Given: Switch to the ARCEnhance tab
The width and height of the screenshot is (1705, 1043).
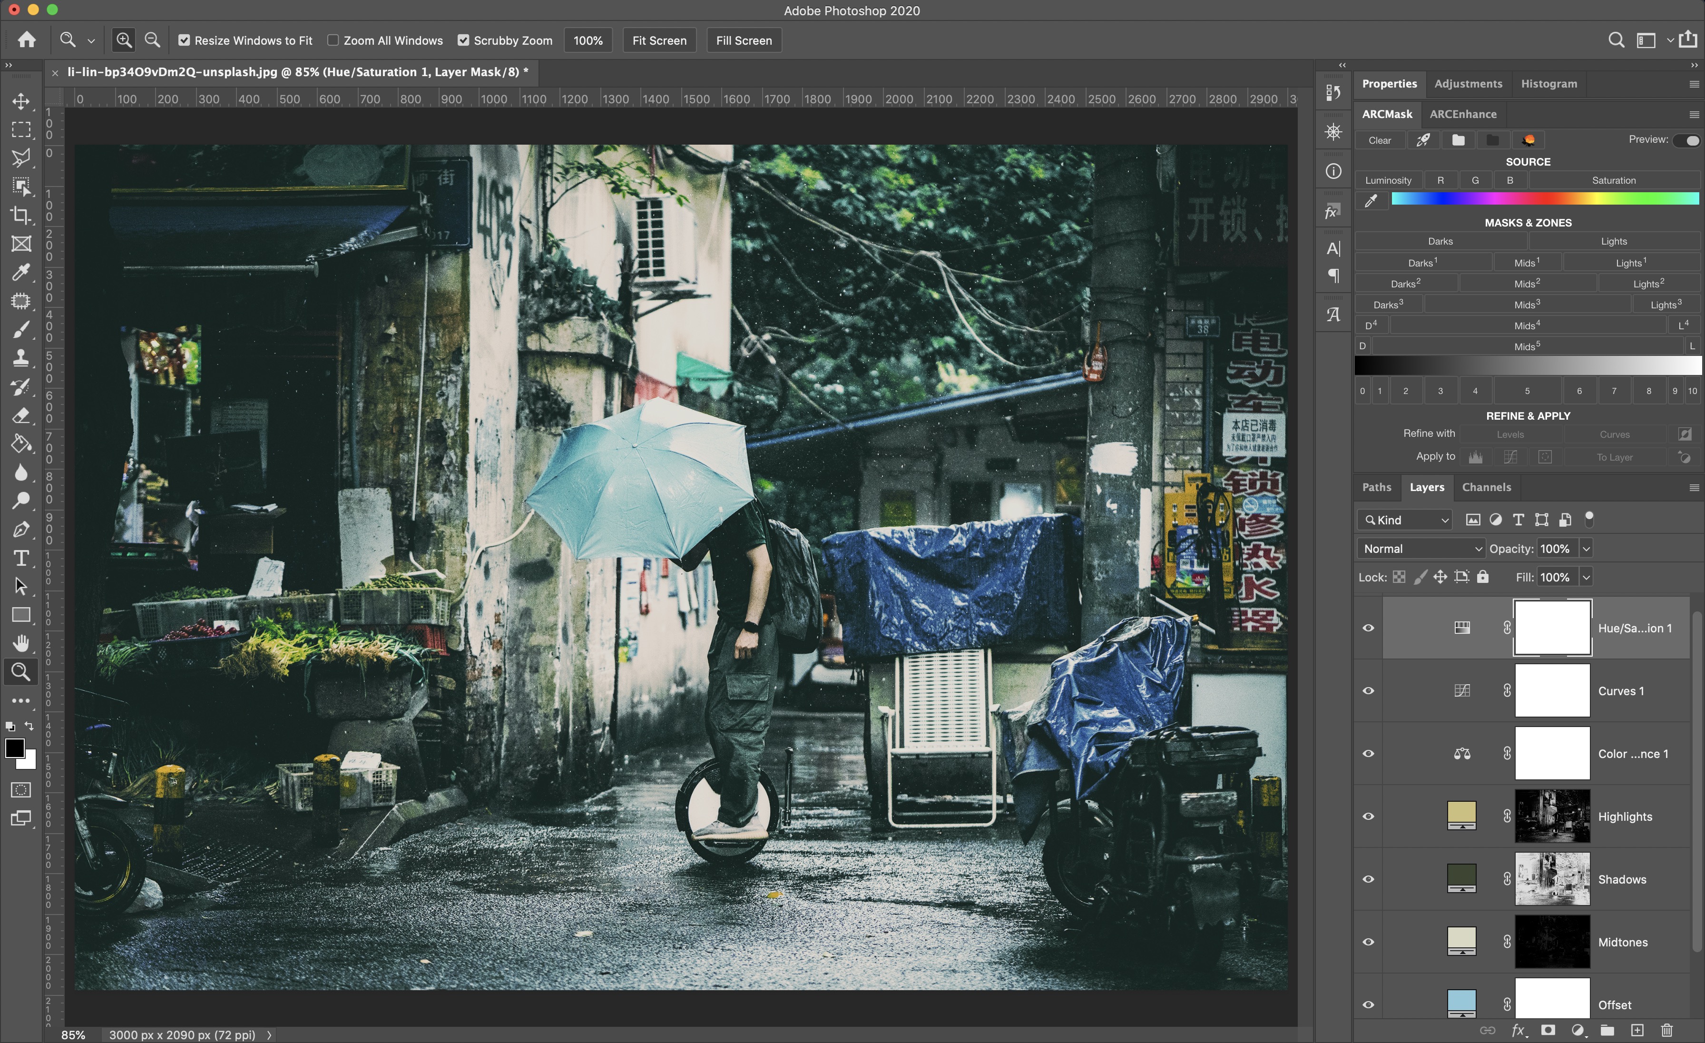Looking at the screenshot, I should [x=1462, y=114].
